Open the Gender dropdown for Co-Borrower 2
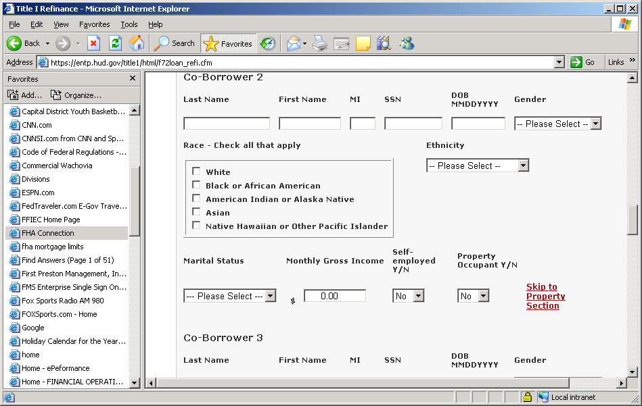This screenshot has height=406, width=642. click(x=557, y=124)
